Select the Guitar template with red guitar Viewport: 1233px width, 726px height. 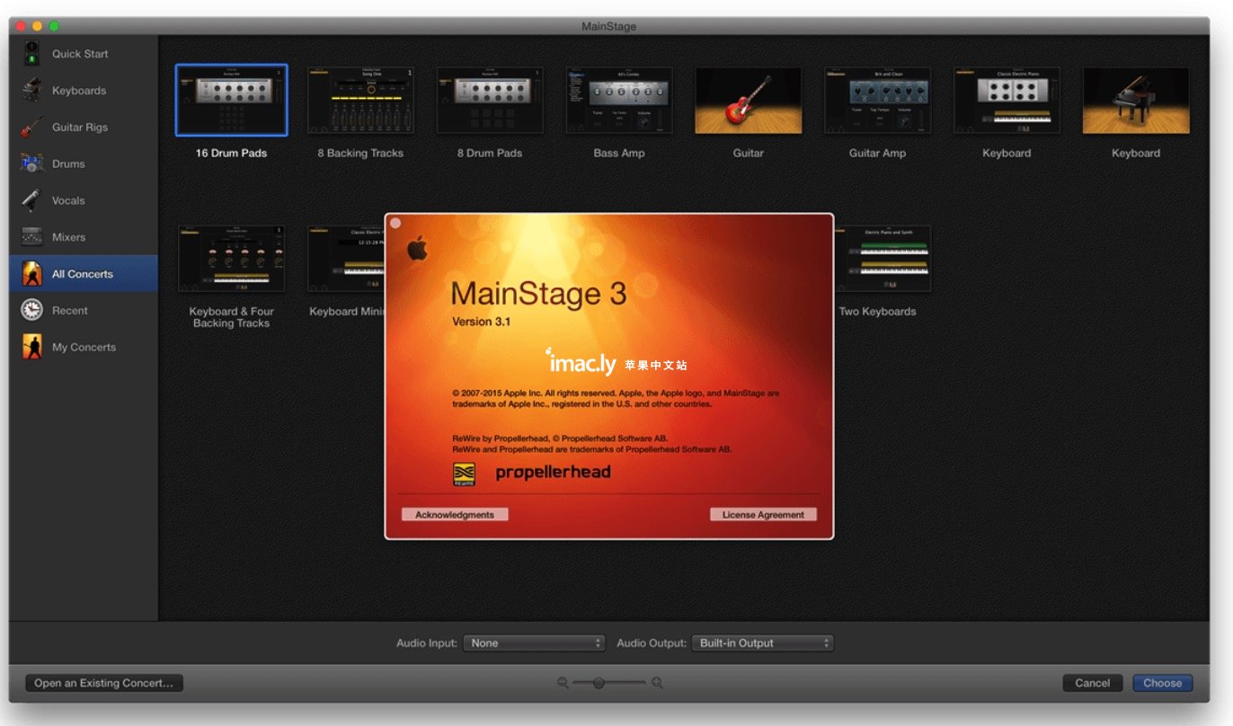(749, 101)
